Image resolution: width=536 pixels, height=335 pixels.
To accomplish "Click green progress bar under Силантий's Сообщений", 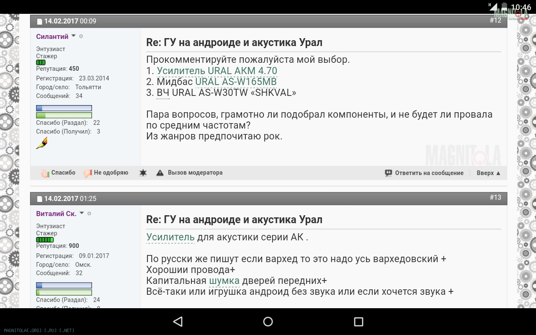I will pyautogui.click(x=64, y=115).
